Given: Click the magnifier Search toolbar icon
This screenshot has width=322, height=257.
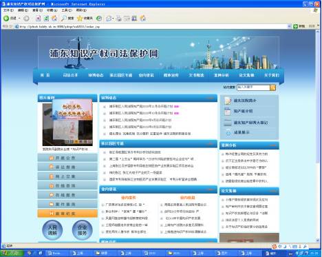Looking at the screenshot, I should pos(64,18).
